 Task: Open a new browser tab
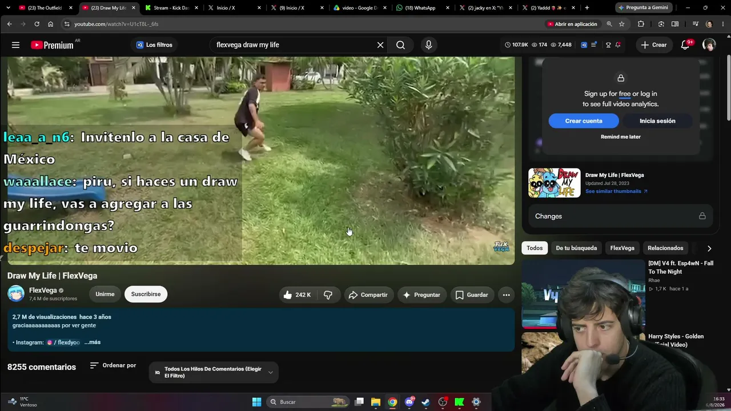(x=587, y=8)
